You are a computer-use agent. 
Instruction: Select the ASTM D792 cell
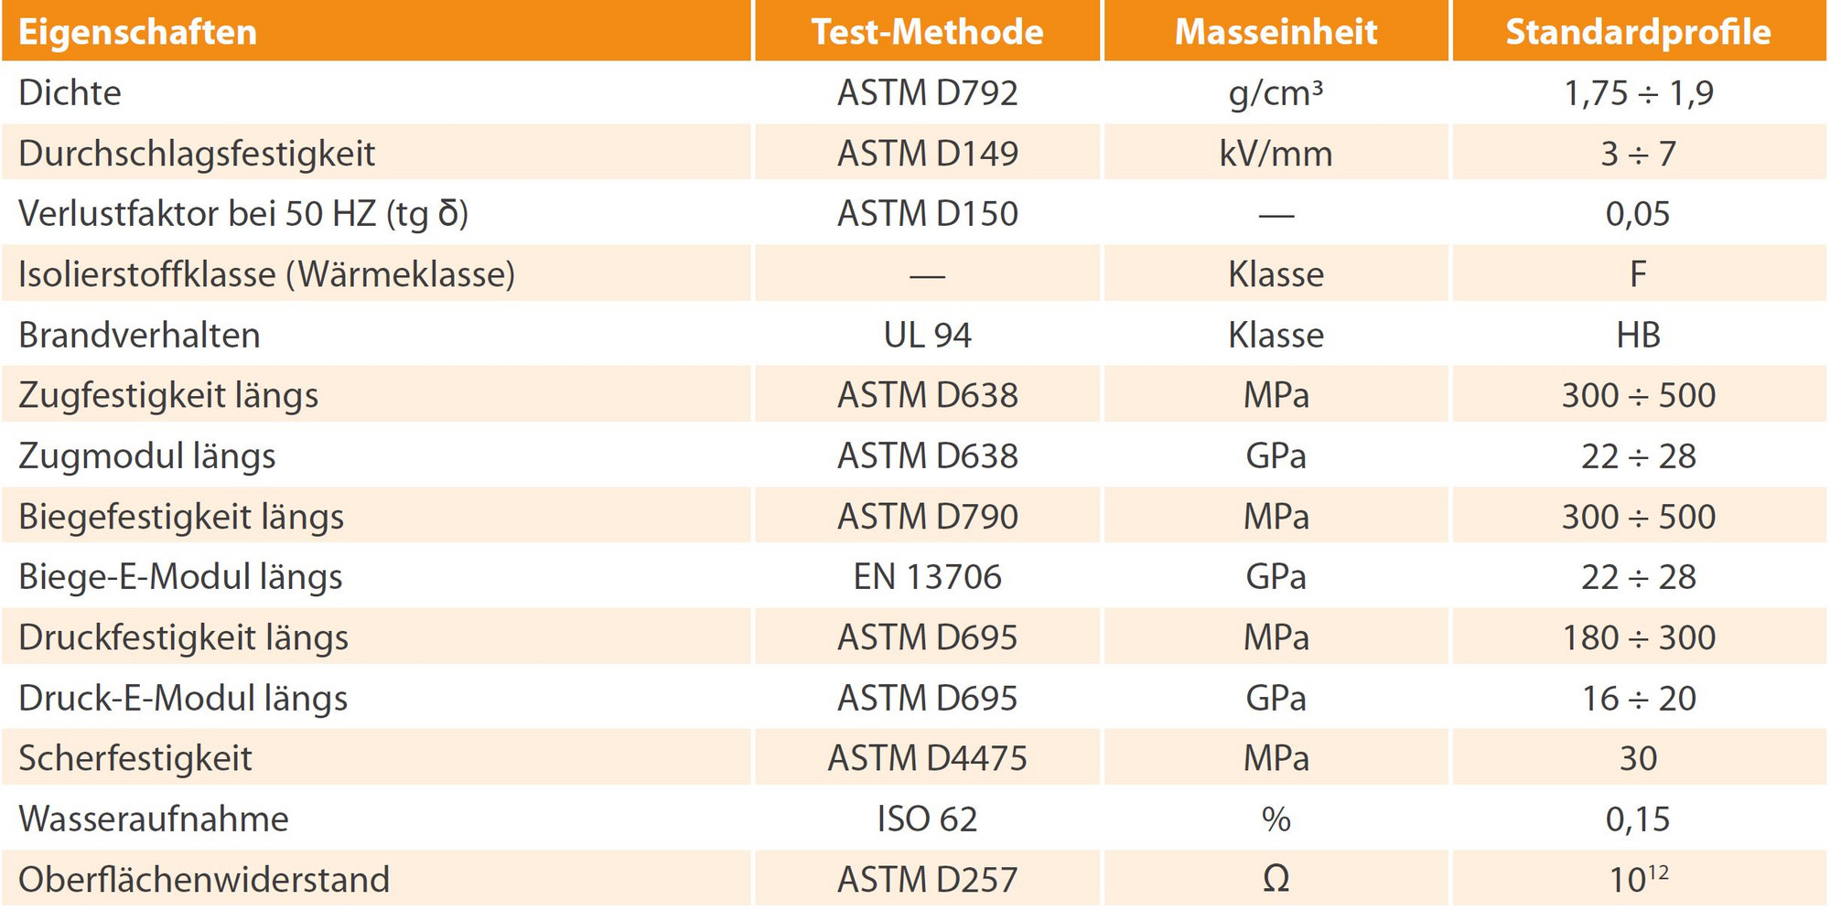(x=927, y=93)
